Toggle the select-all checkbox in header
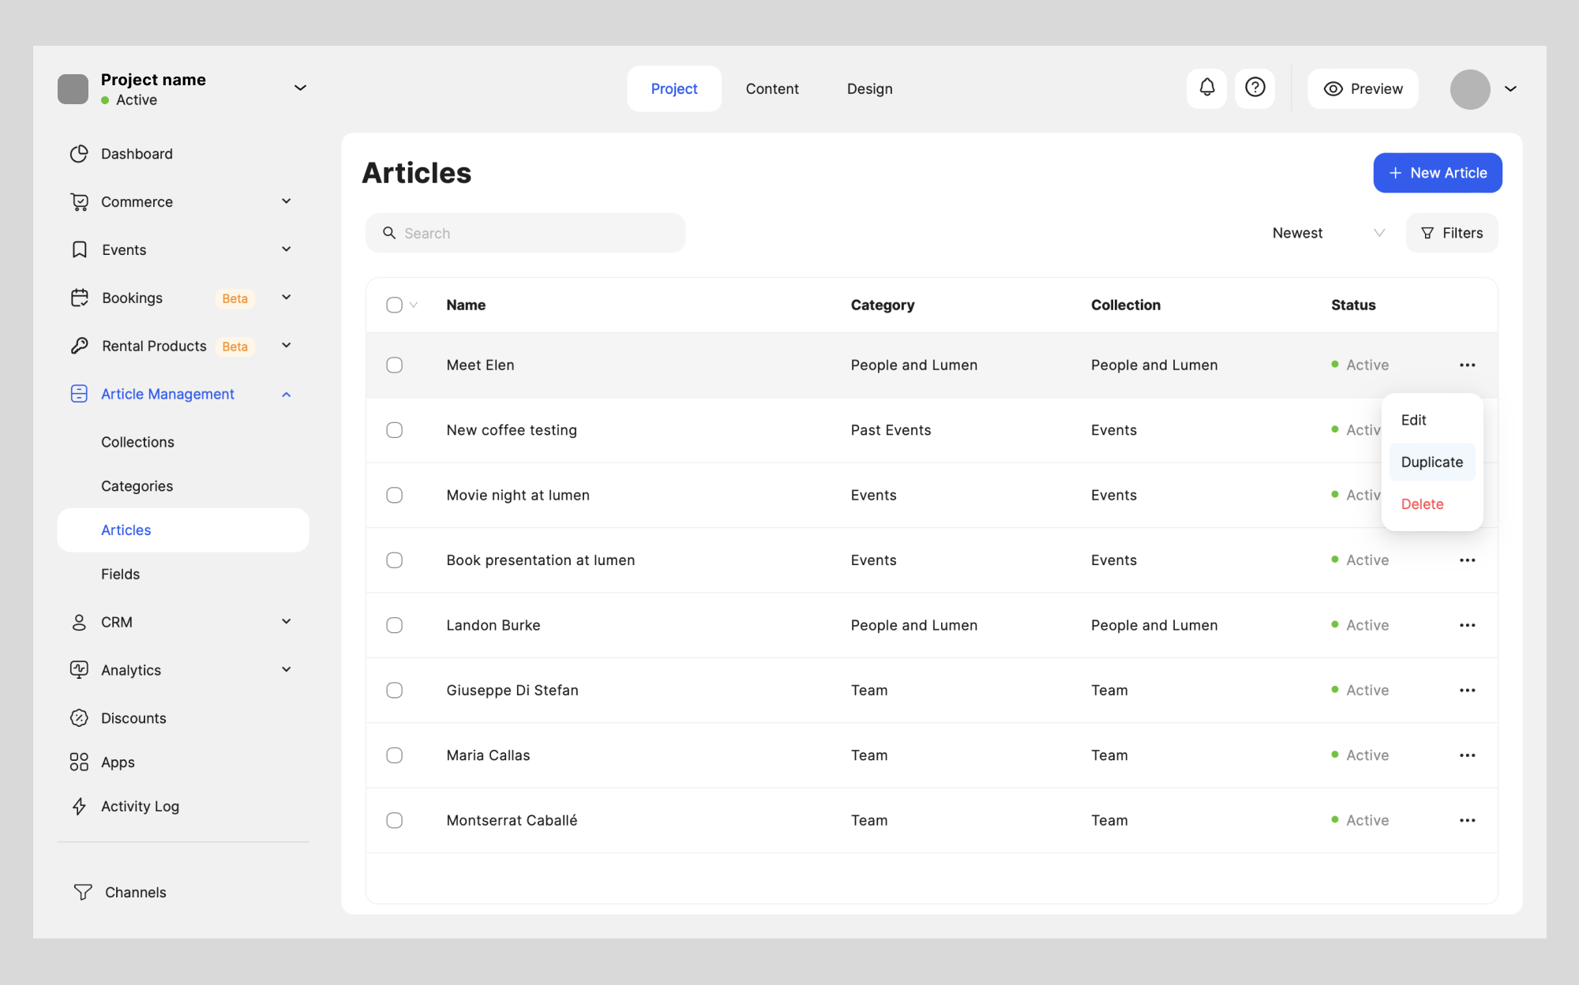1579x985 pixels. 395,305
